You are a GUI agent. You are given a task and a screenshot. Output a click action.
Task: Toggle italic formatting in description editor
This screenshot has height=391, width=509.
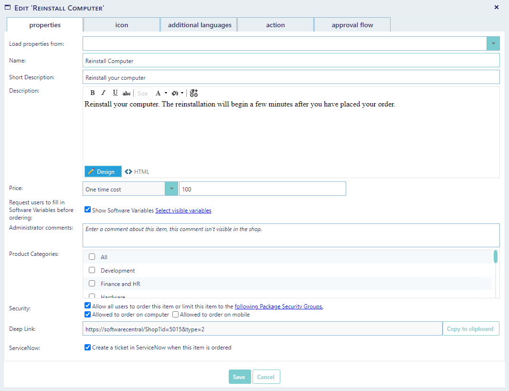click(104, 93)
